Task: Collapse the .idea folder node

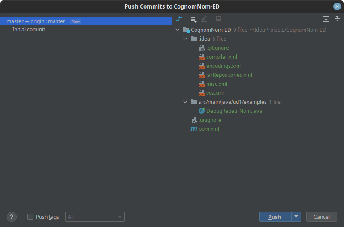Action: 185,39
